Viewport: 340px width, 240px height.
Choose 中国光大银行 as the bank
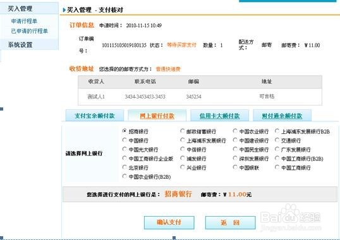[x=124, y=149]
